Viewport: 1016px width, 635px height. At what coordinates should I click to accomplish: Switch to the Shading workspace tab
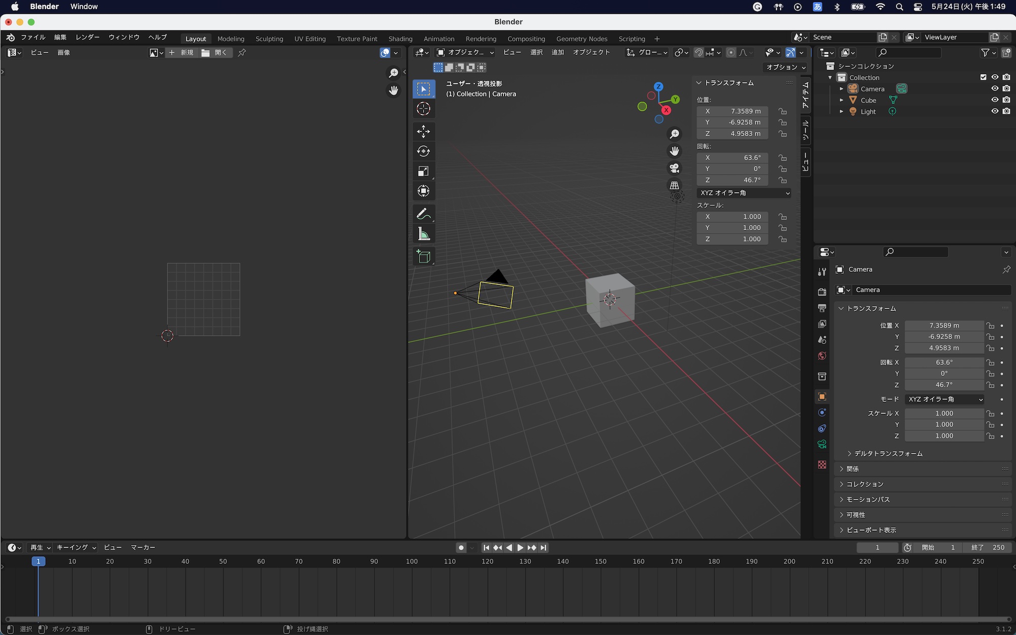tap(400, 39)
